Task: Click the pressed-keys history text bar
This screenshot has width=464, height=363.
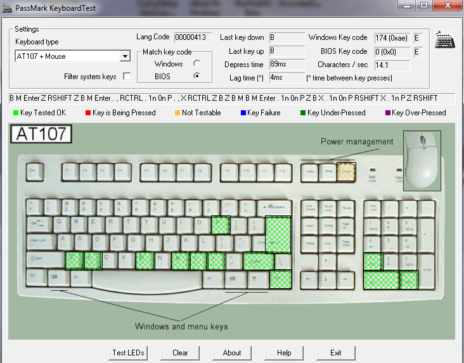Action: tap(232, 98)
